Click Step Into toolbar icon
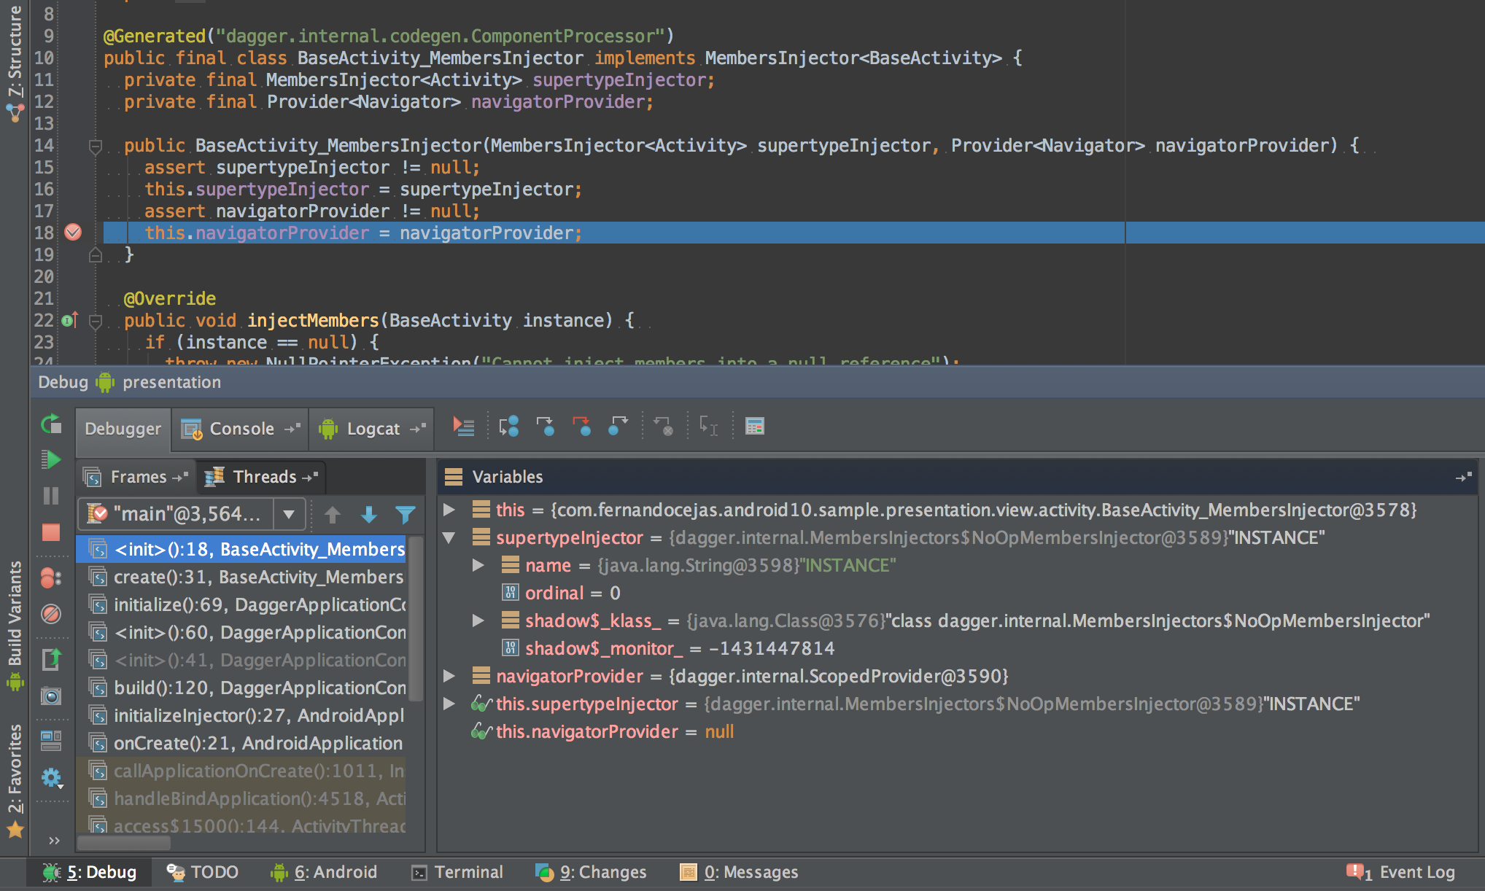The height and width of the screenshot is (891, 1485). click(x=545, y=426)
